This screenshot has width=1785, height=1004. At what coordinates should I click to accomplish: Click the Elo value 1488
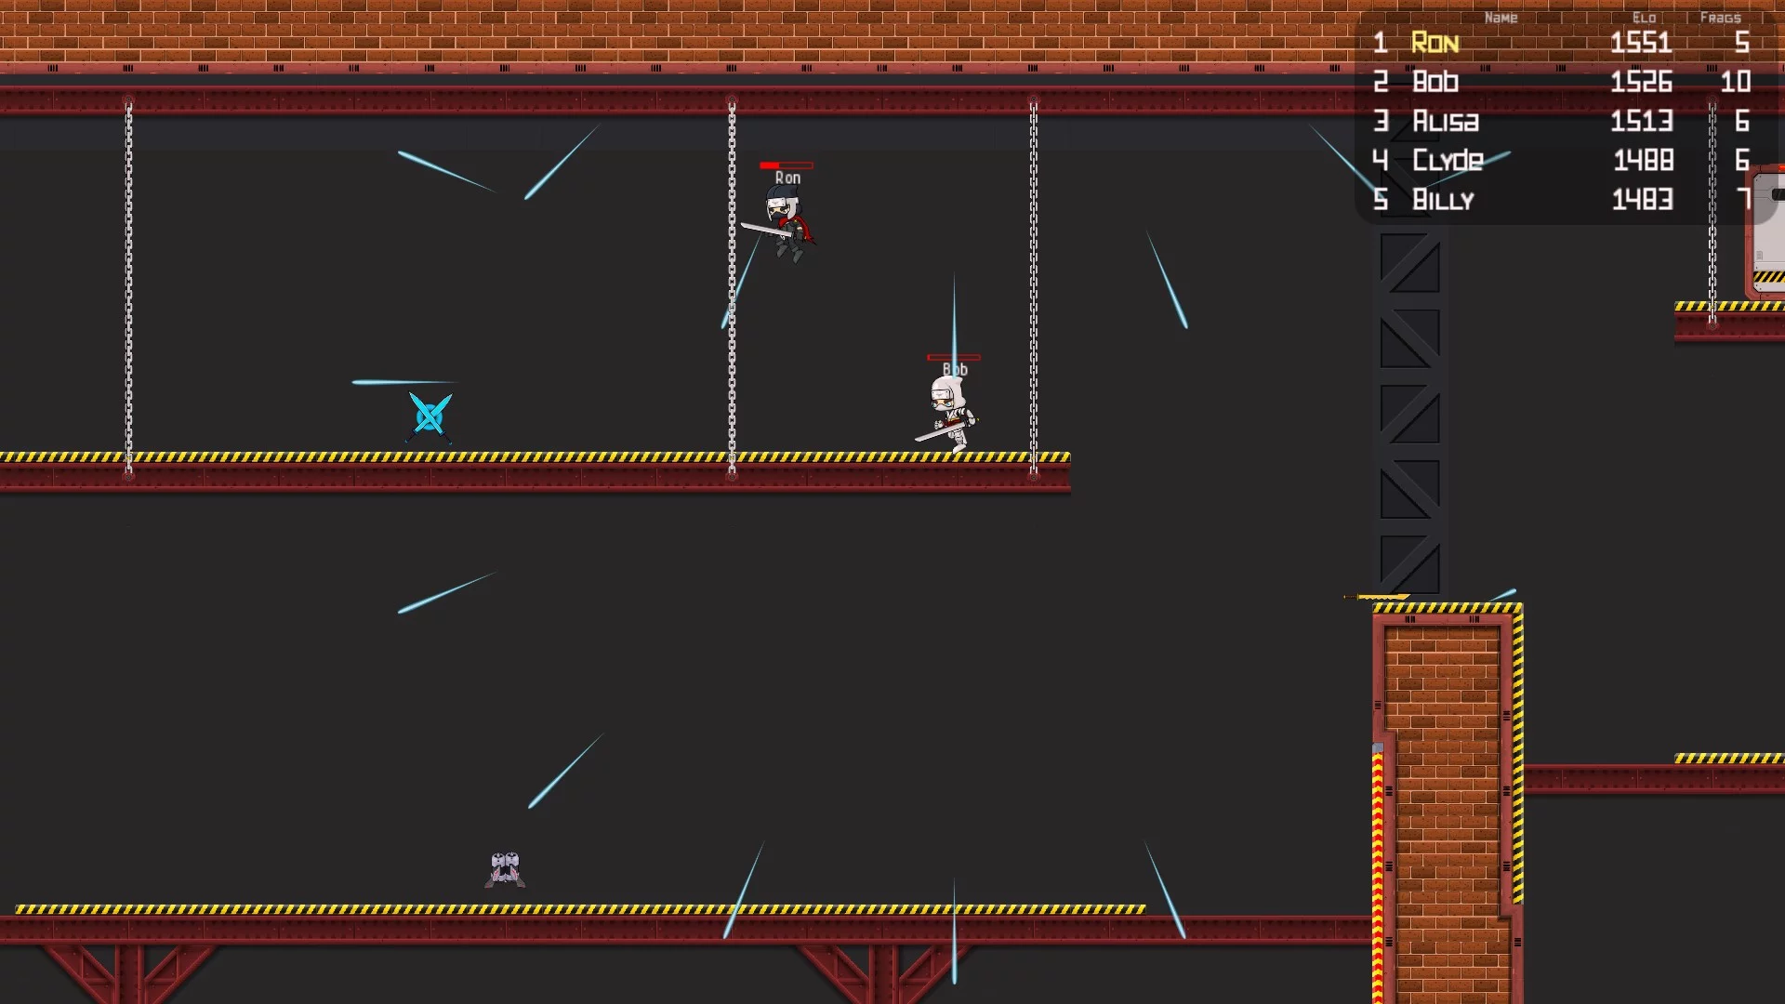(1643, 160)
